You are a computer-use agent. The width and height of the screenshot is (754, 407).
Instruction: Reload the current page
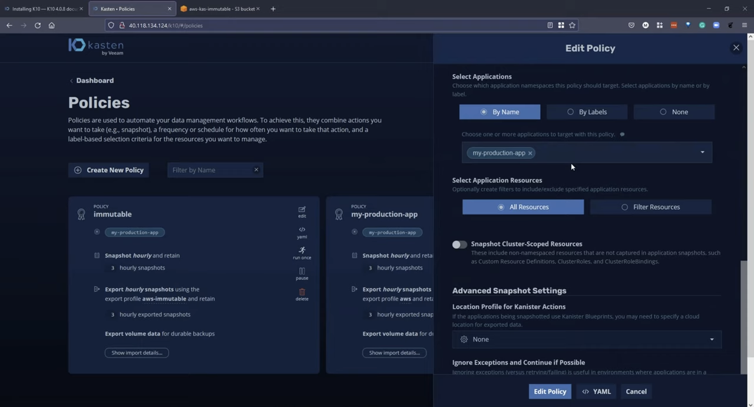(x=38, y=25)
